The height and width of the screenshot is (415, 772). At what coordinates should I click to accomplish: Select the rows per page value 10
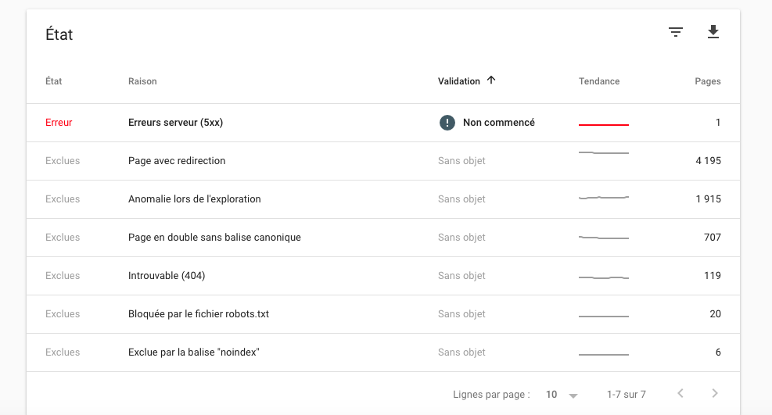[551, 395]
